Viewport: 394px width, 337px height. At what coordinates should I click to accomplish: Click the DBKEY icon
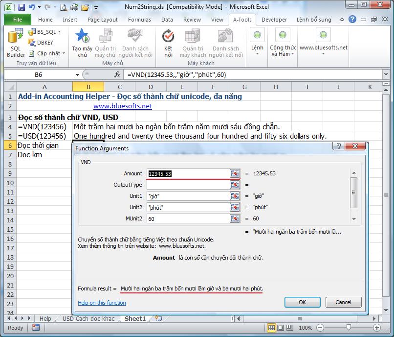point(32,43)
